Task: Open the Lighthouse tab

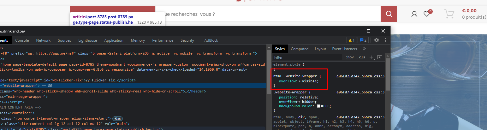Action: click(x=88, y=40)
